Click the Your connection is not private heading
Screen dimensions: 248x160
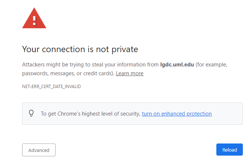tap(80, 49)
